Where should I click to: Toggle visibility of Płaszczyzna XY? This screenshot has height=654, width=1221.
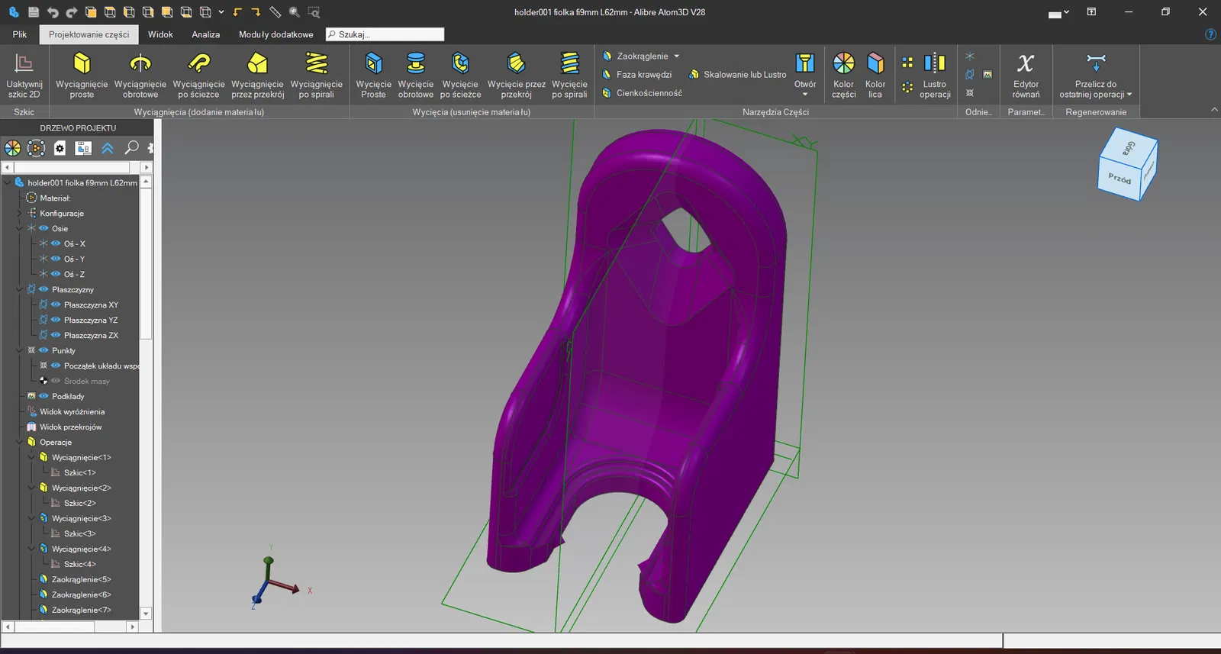point(56,304)
